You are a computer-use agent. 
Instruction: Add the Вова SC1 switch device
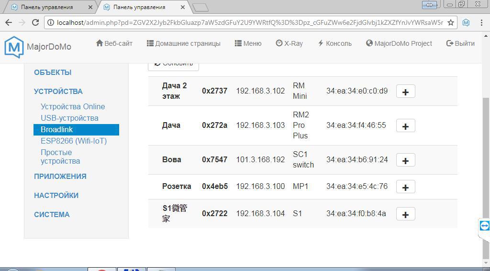[405, 160]
